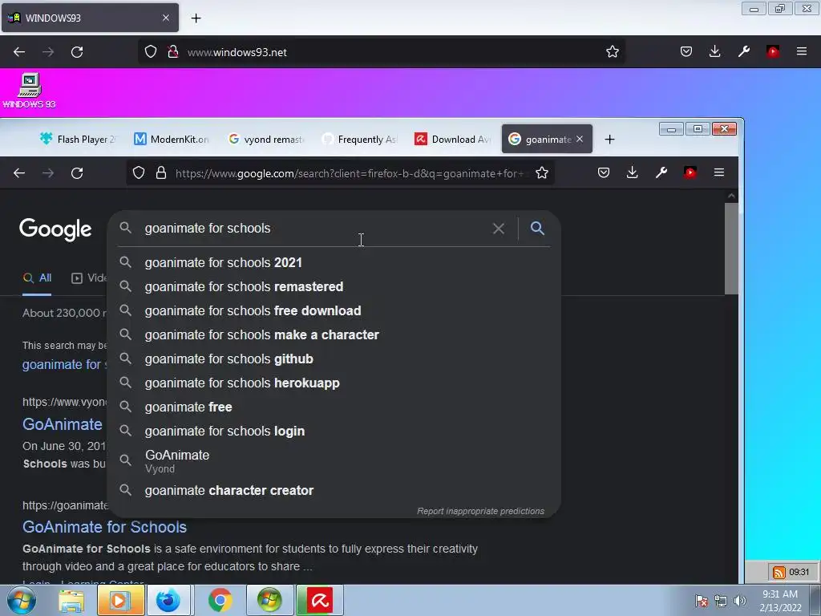Click the taskbar clock showing 9:31 AM

(x=780, y=601)
